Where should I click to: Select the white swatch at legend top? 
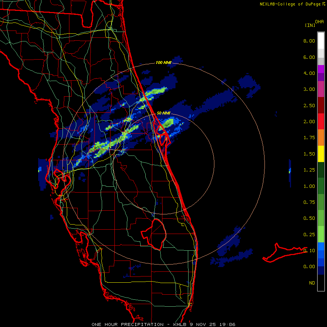(321, 41)
